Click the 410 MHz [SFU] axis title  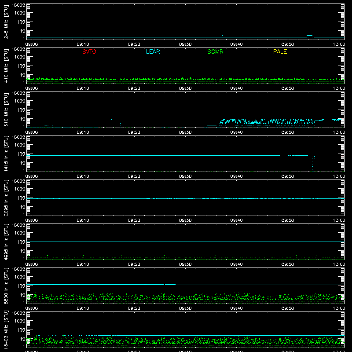point(6,66)
